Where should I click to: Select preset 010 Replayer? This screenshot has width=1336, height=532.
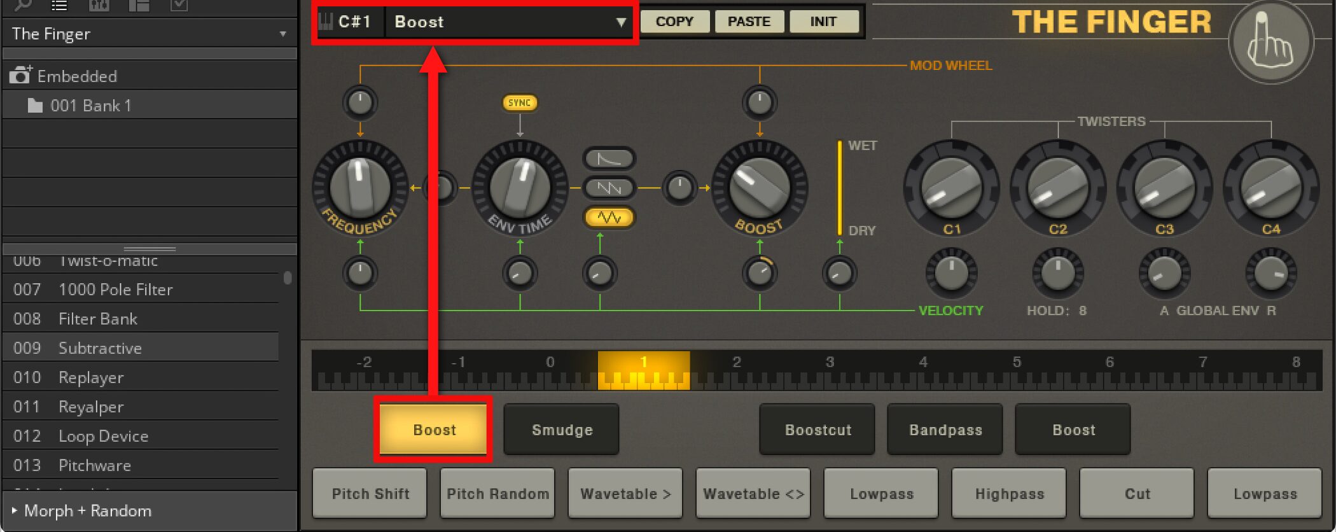click(141, 377)
